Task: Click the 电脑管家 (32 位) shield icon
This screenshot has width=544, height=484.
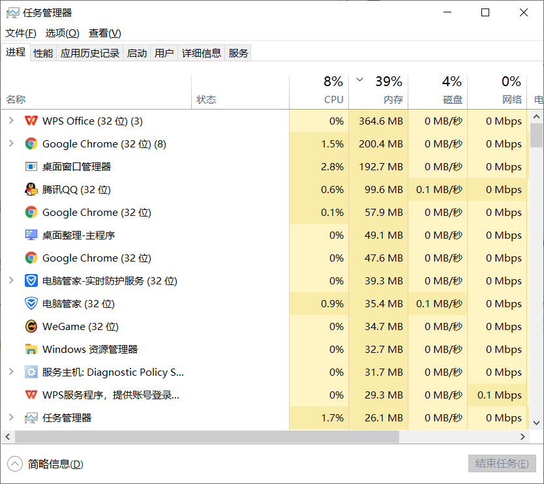Action: (31, 303)
